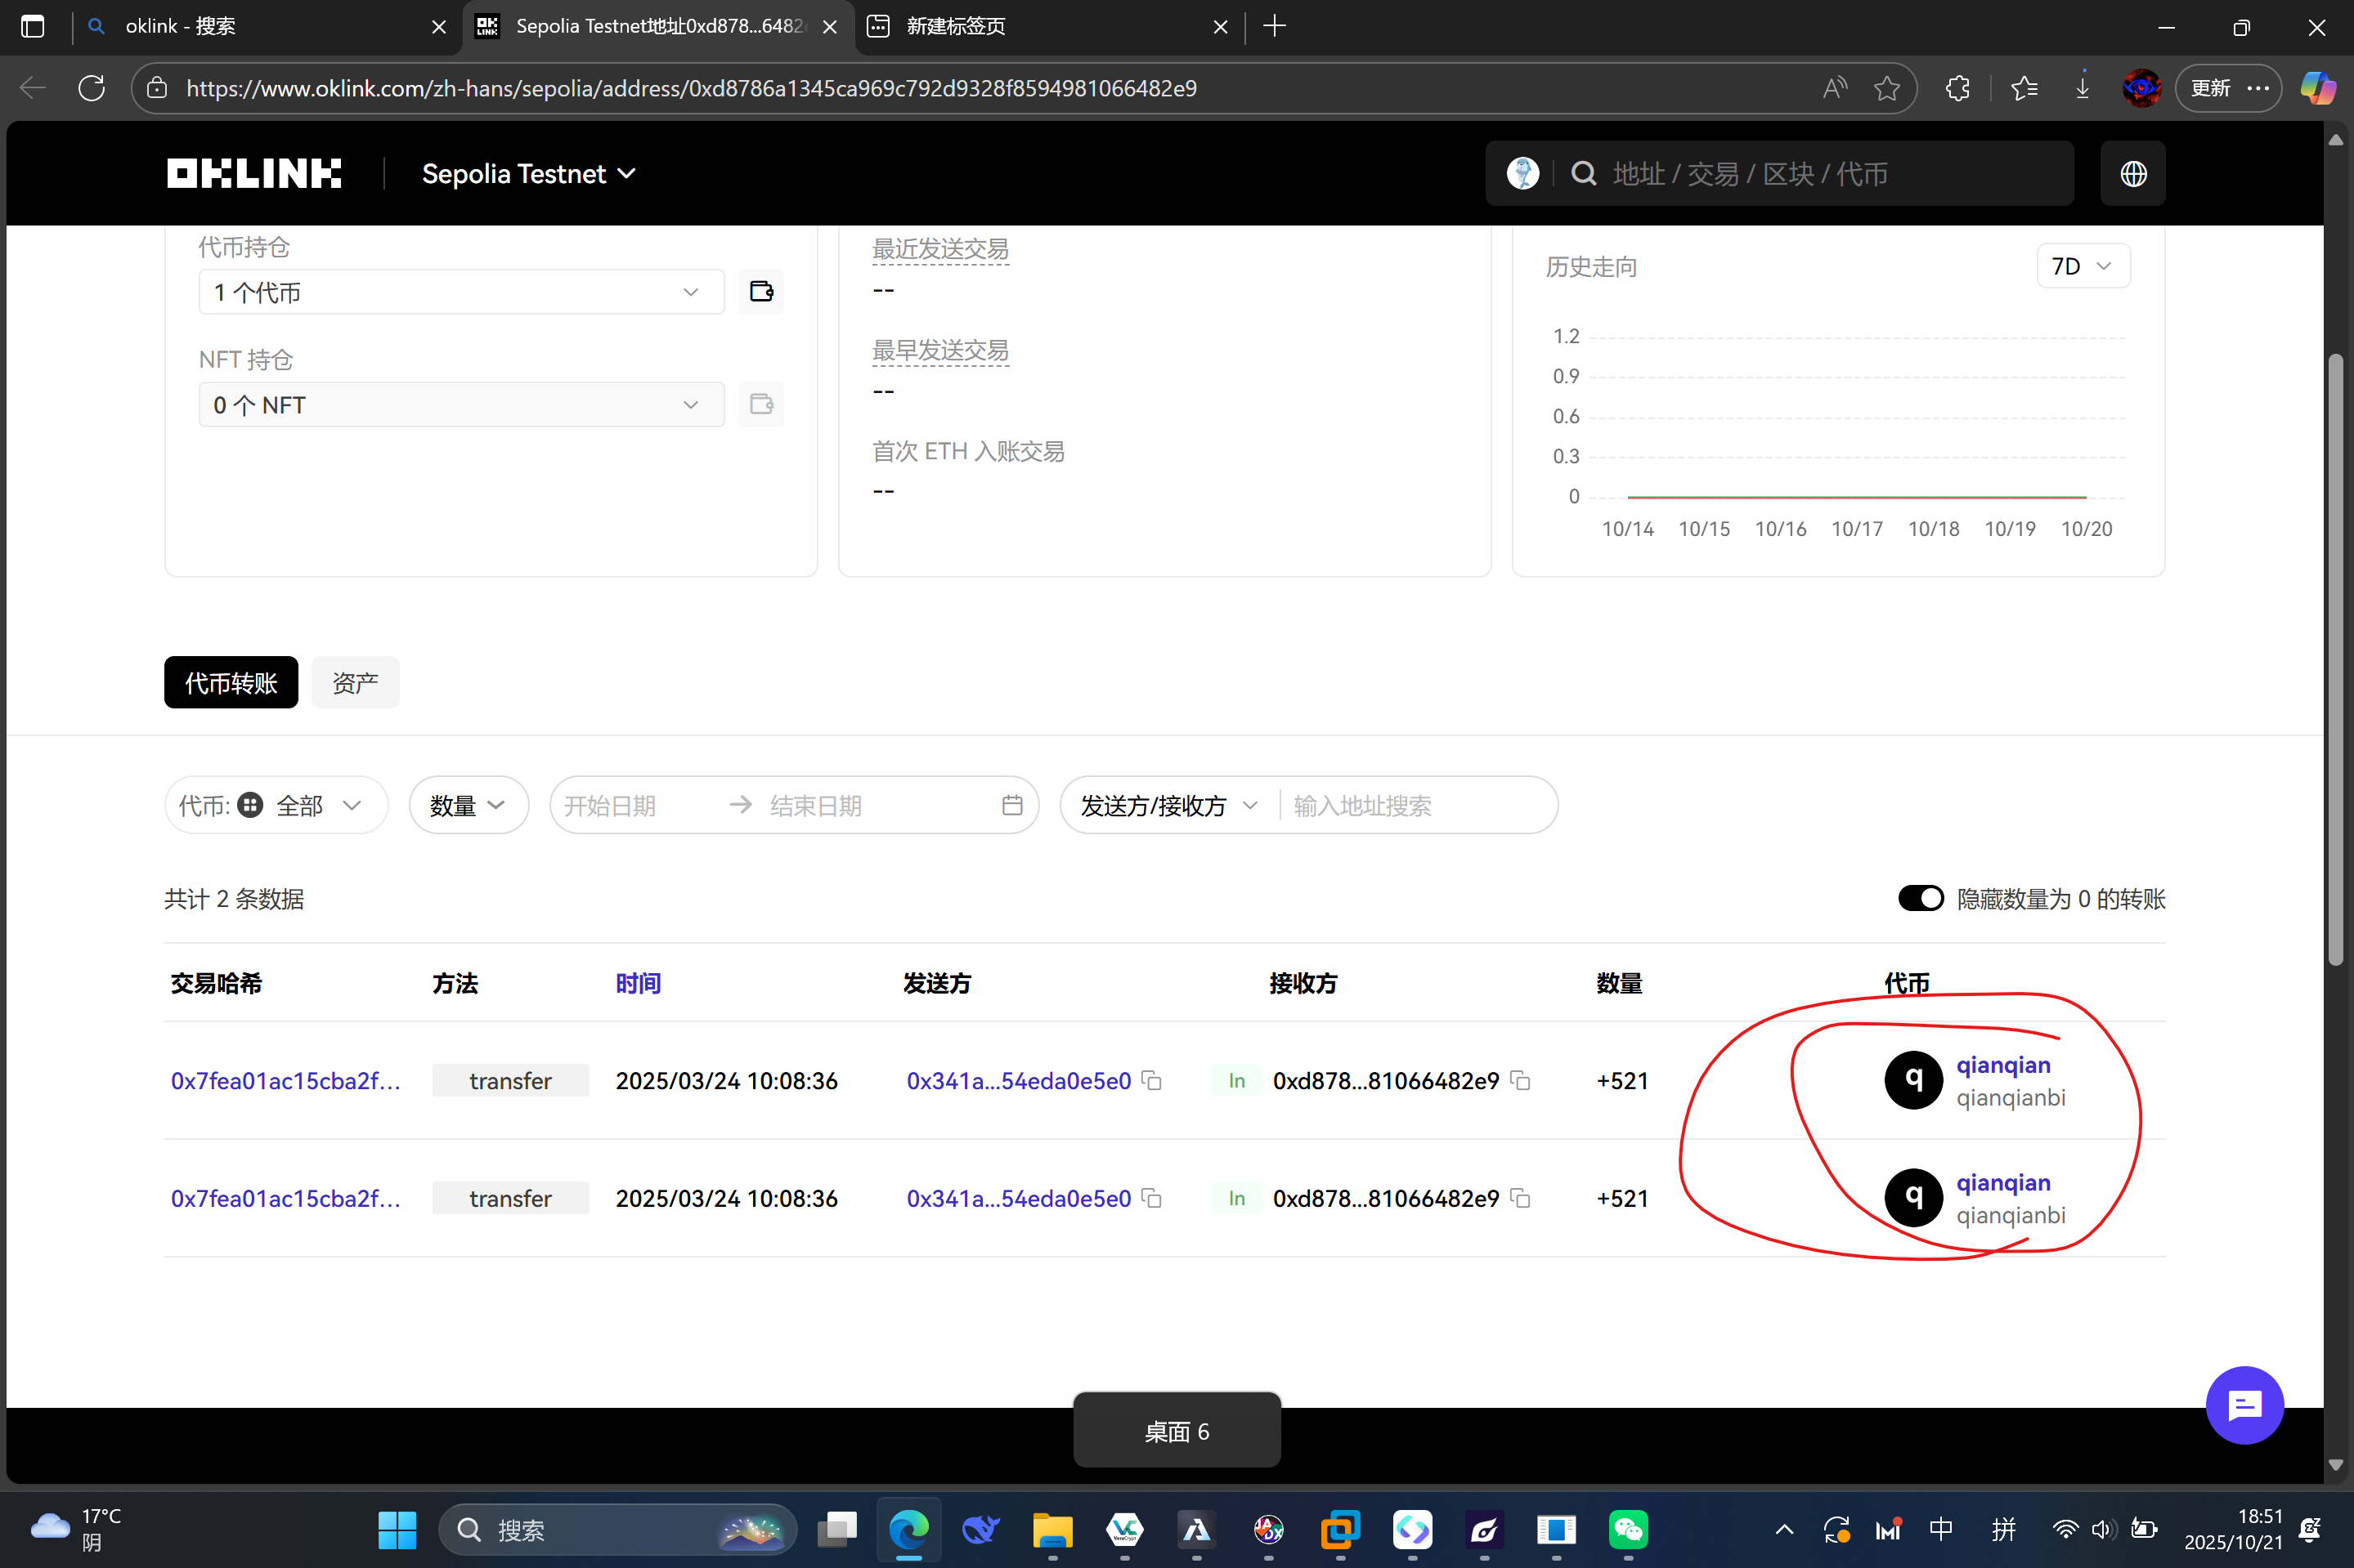Viewport: 2354px width, 1568px height.
Task: Copy receiver address in second row
Action: pyautogui.click(x=1520, y=1198)
